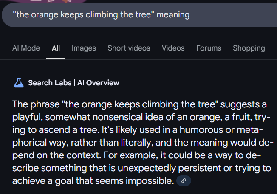Switch to the AI Mode tab
The width and height of the screenshot is (277, 194).
pyautogui.click(x=26, y=48)
